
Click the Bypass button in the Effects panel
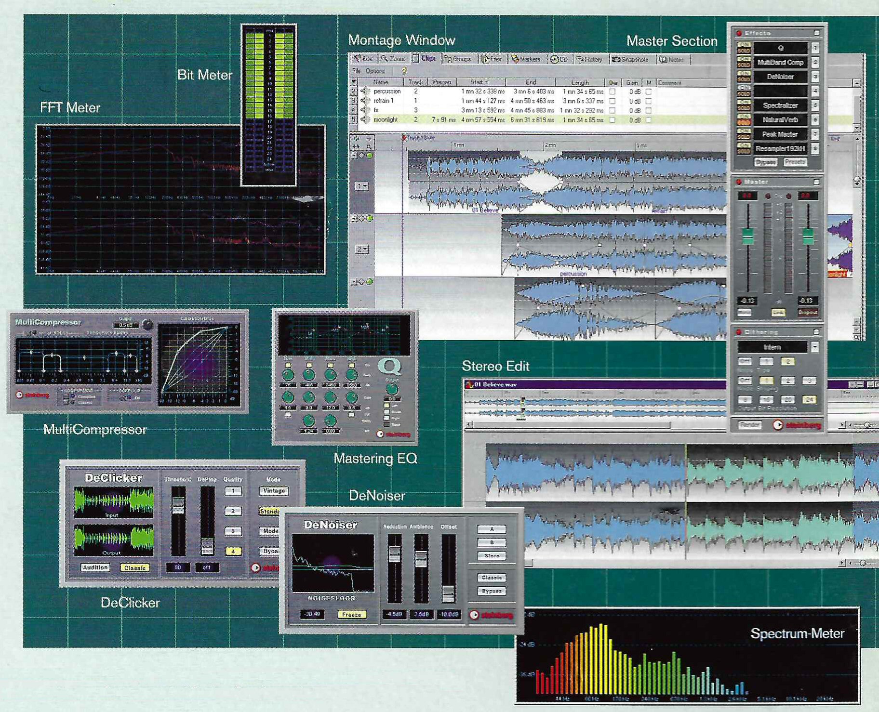tap(765, 162)
